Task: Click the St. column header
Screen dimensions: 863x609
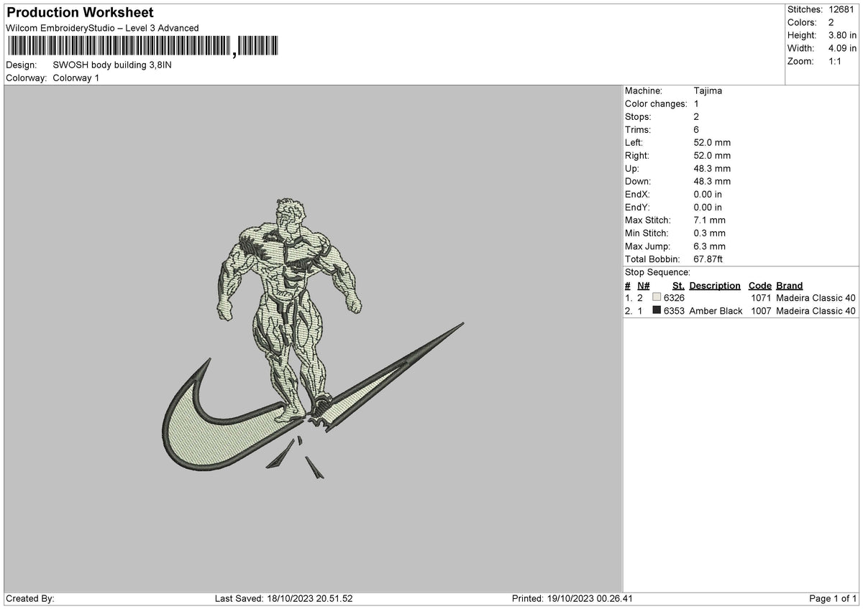Action: click(678, 286)
